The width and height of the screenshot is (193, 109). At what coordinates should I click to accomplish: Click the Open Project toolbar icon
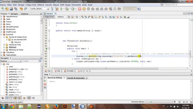(11, 9)
